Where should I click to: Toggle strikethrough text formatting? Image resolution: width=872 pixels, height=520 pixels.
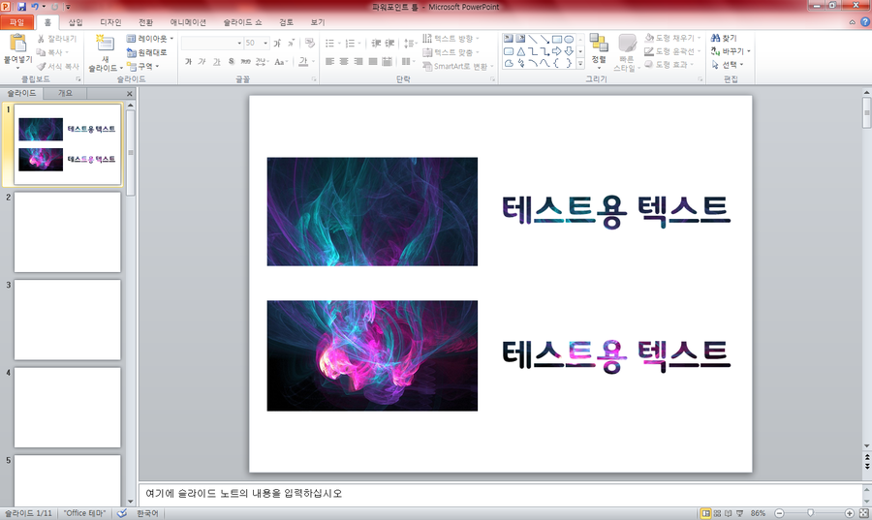[x=245, y=62]
